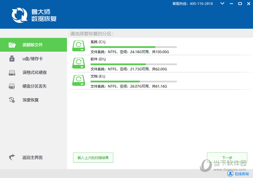Click the drive icon for 系统 (C:\)
The image size is (253, 178).
(x=78, y=46)
